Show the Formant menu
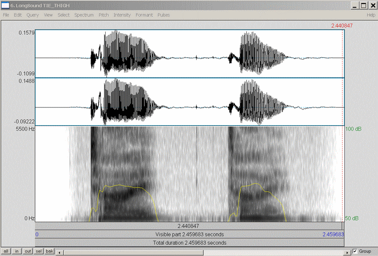The width and height of the screenshot is (378, 256). pyautogui.click(x=145, y=14)
